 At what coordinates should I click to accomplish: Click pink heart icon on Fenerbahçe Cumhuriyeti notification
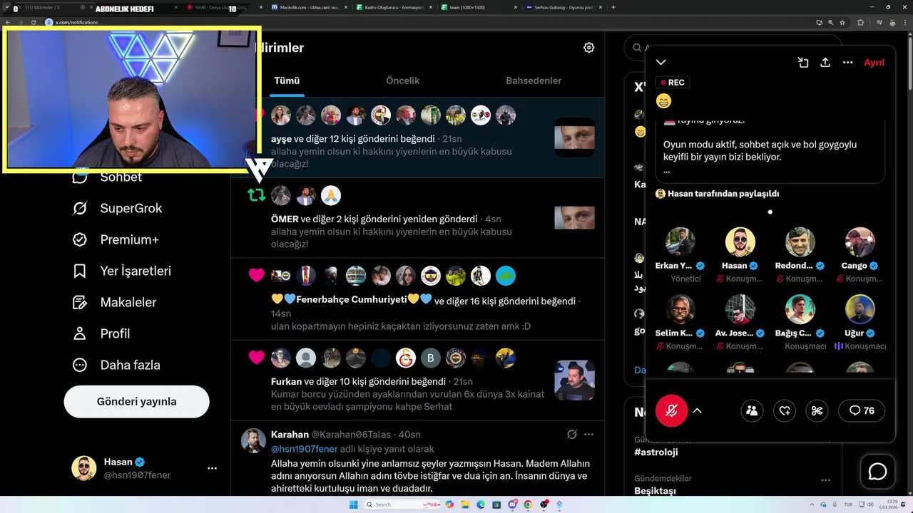click(257, 276)
